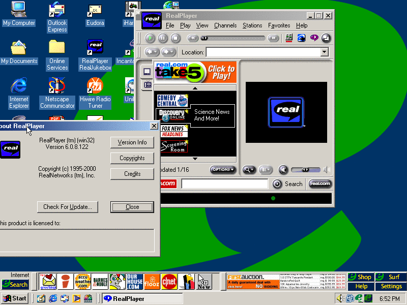The image size is (407, 305).
Task: Click the search text field beside Search
Action: (x=224, y=184)
